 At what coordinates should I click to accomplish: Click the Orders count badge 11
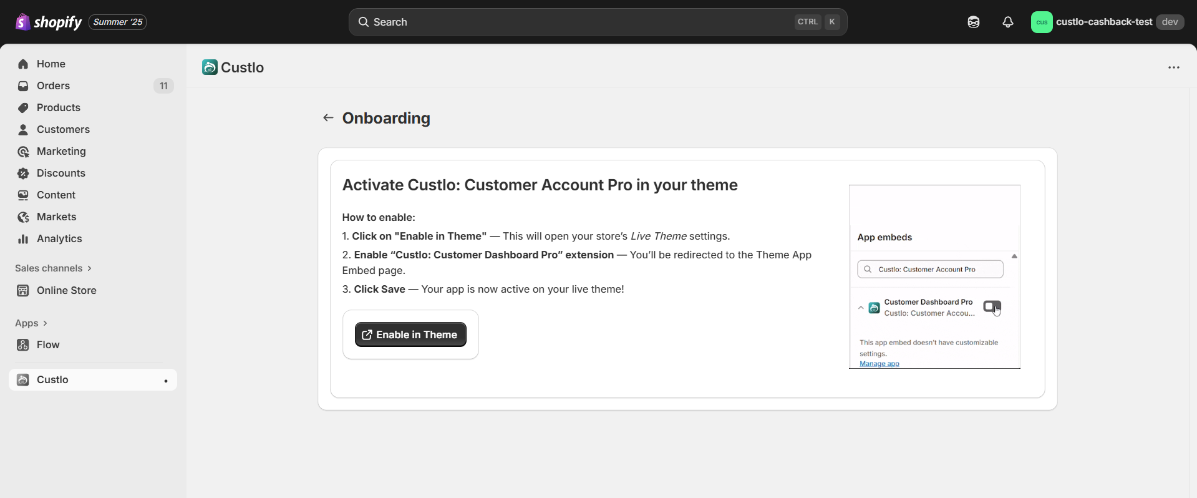tap(163, 85)
